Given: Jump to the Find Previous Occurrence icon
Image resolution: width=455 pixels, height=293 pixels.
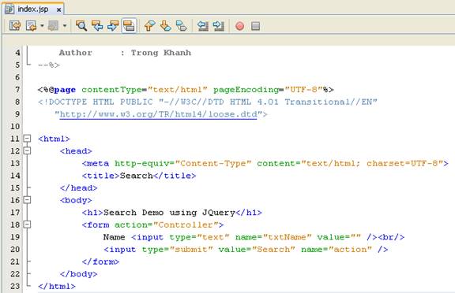Looking at the screenshot, I should click(97, 26).
